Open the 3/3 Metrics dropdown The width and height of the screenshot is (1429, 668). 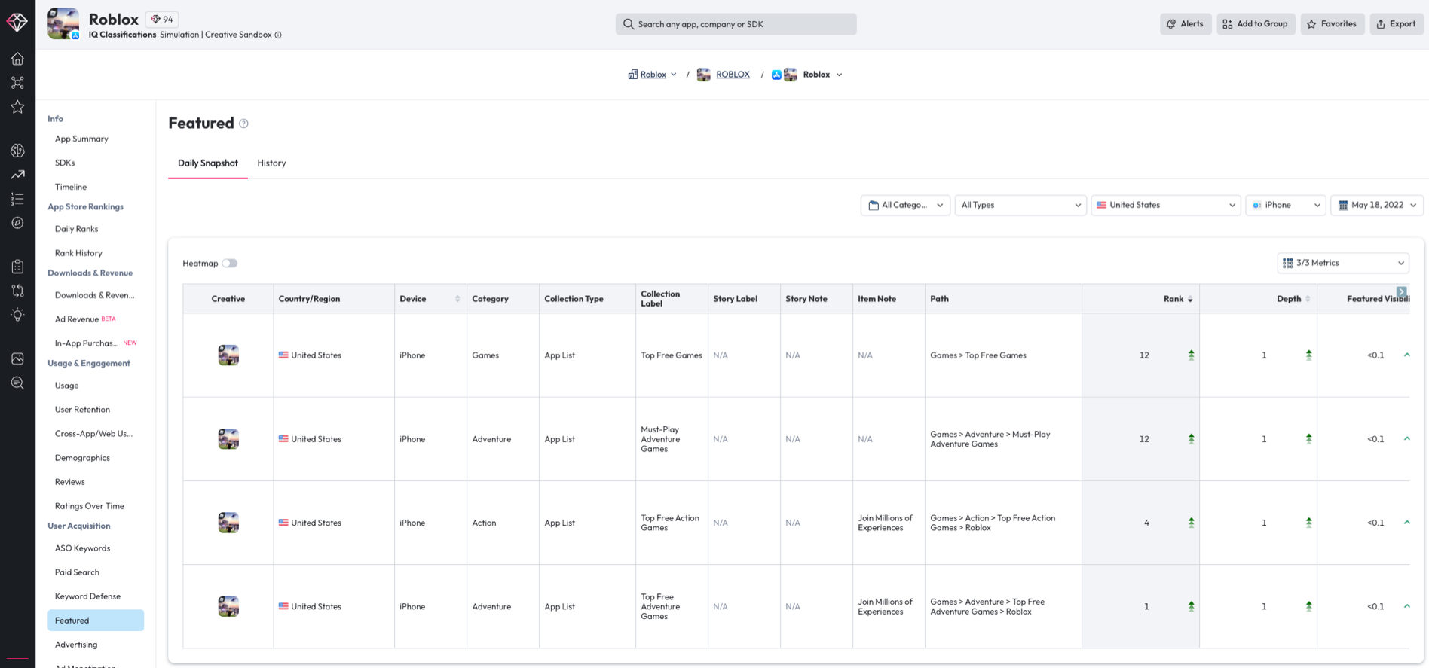pos(1343,263)
